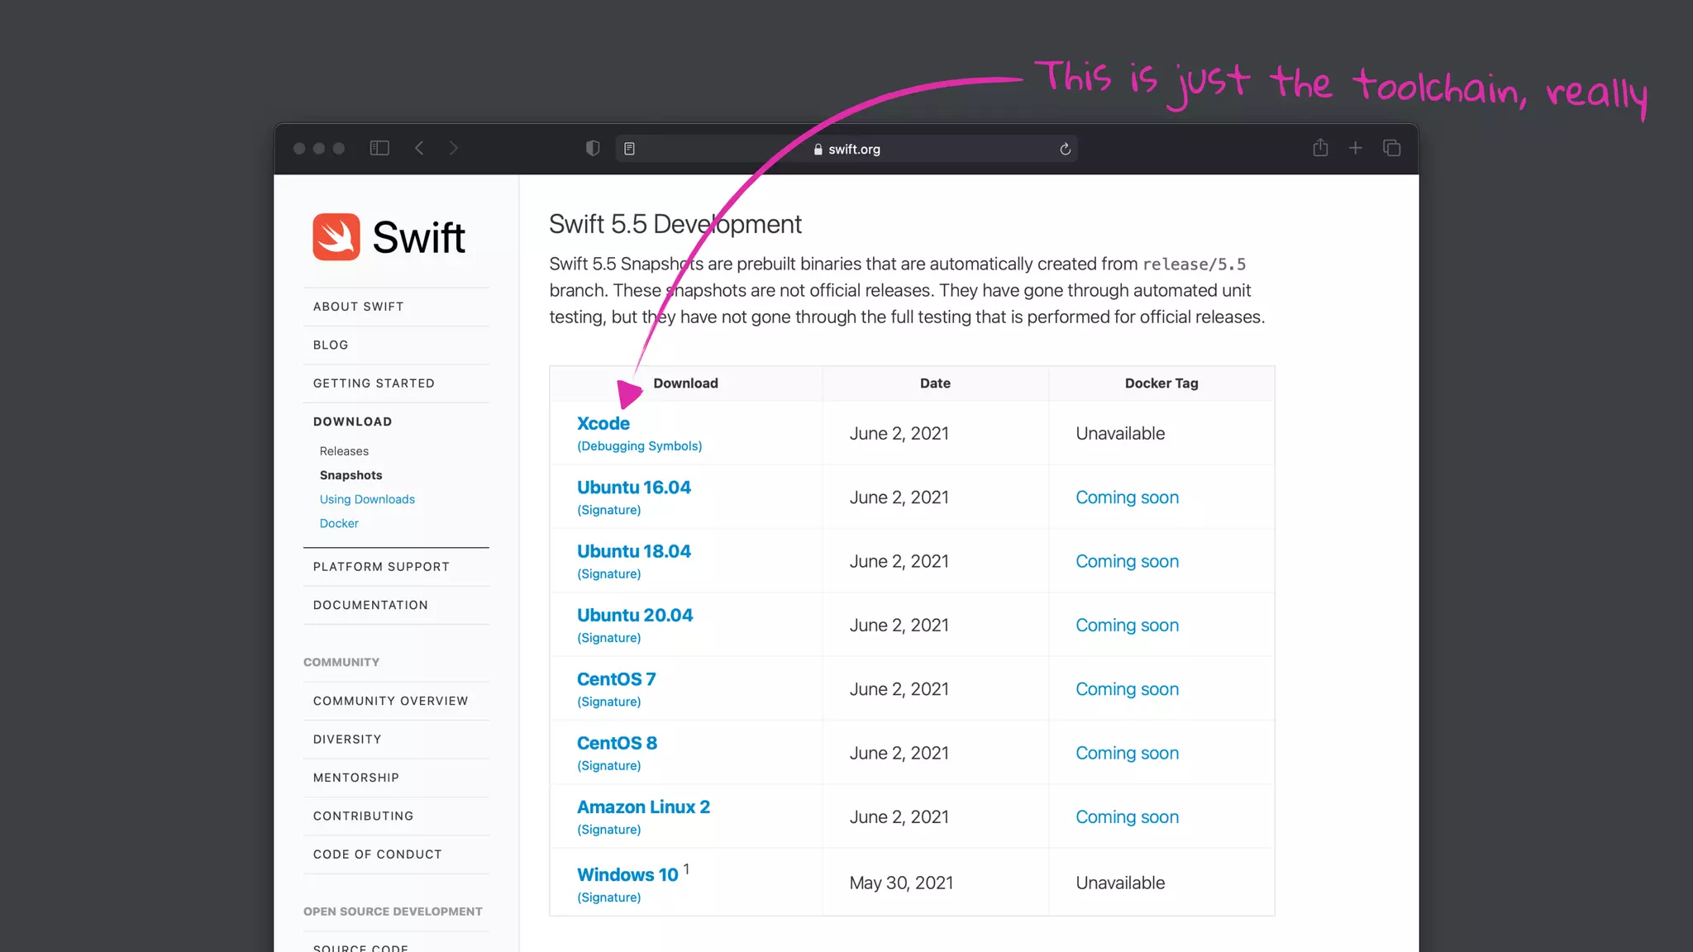Click the Date column header

coord(935,383)
